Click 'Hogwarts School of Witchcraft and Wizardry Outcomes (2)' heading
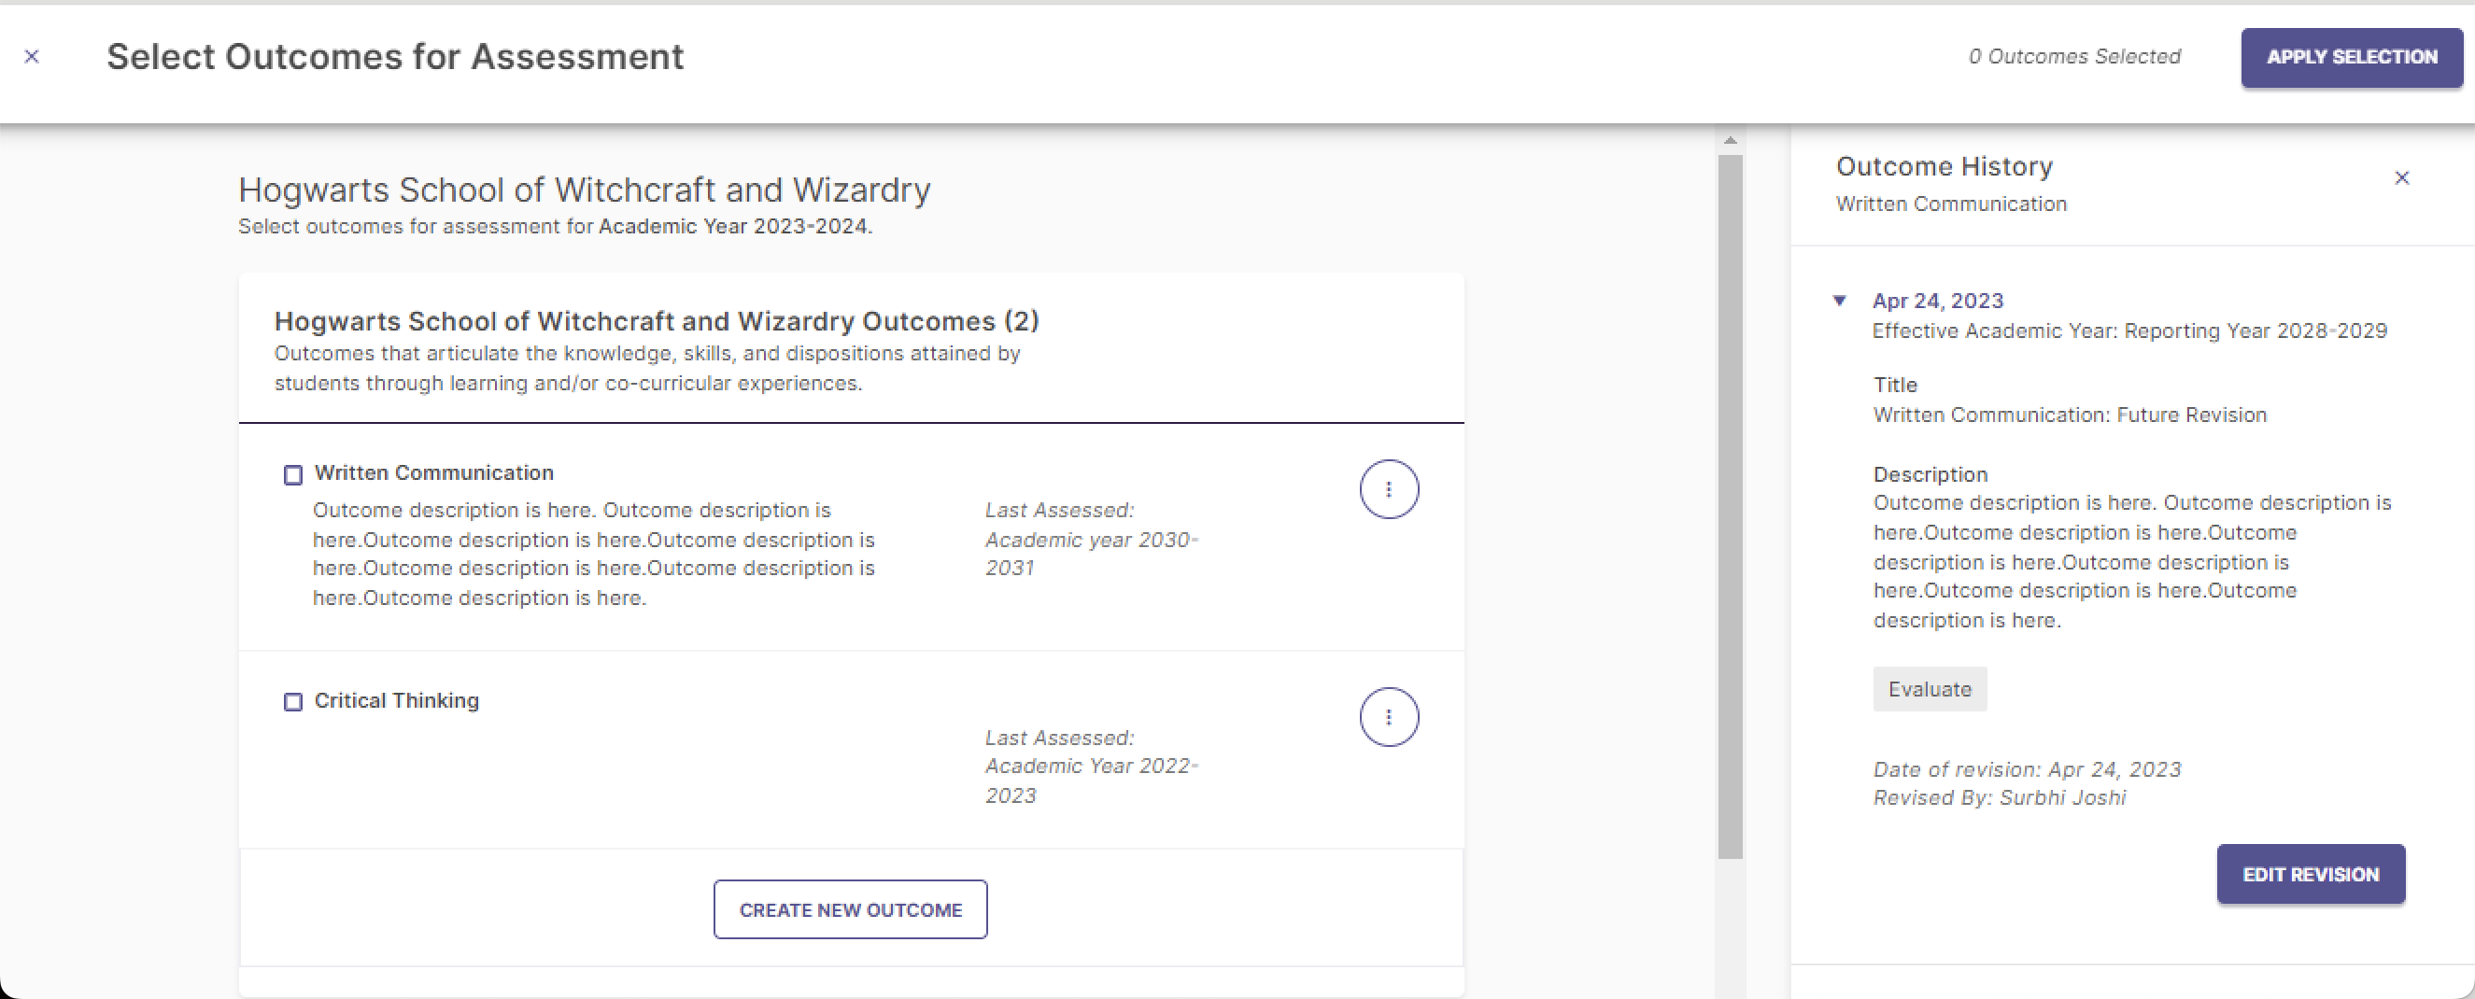This screenshot has height=999, width=2475. (657, 321)
